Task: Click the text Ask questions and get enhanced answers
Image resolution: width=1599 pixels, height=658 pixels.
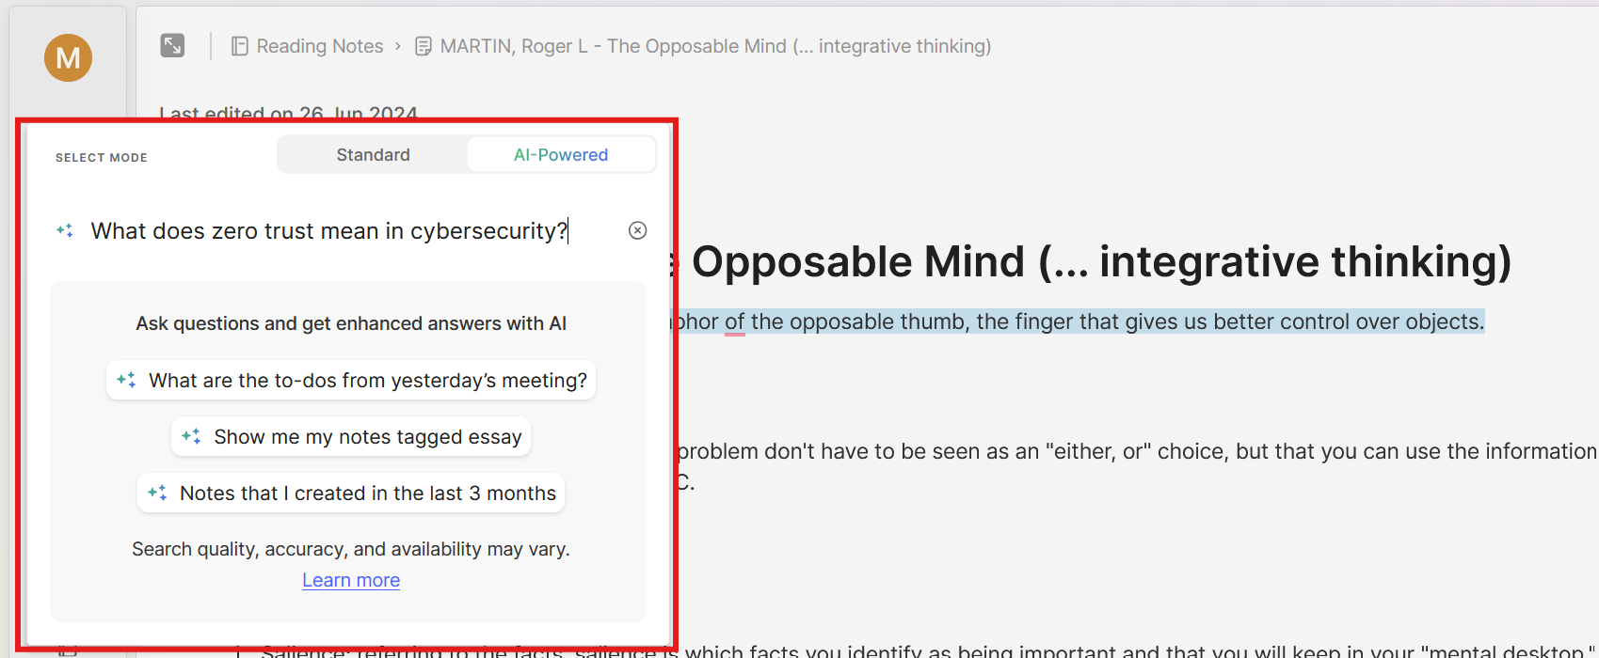Action: (351, 323)
